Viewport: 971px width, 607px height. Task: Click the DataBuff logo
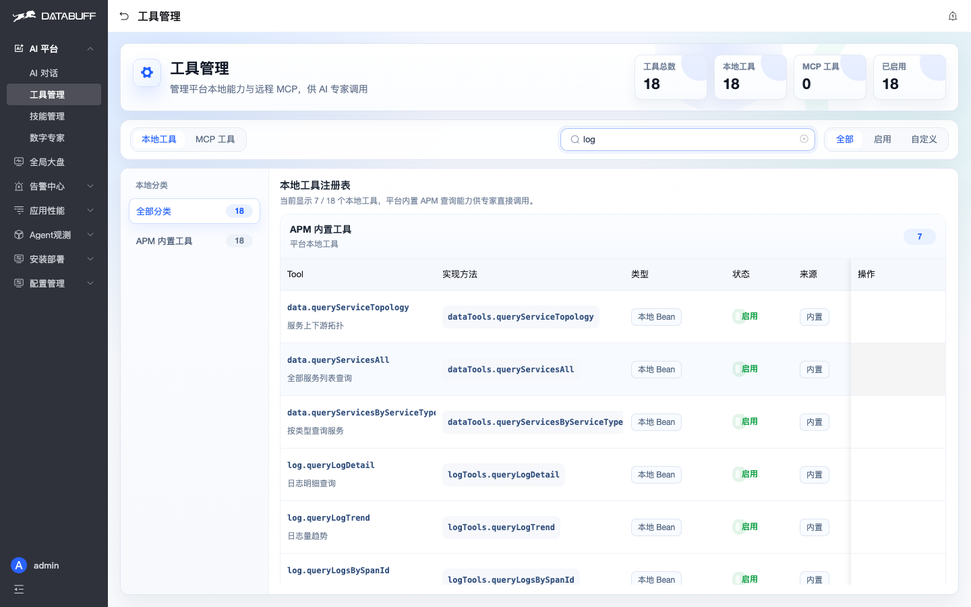54,16
